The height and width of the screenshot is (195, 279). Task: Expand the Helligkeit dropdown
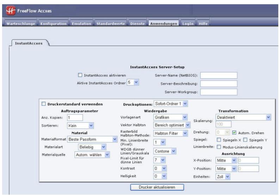click(160, 176)
